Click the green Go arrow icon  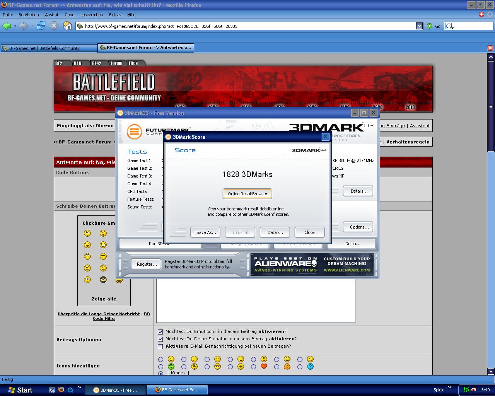tap(430, 26)
